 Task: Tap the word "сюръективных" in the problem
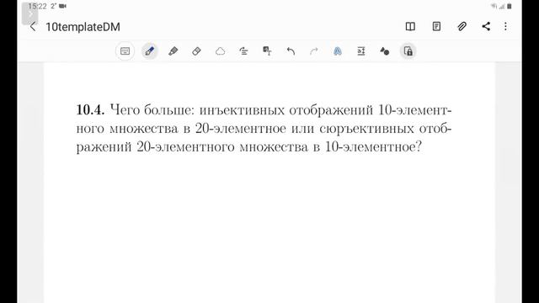tap(366, 129)
